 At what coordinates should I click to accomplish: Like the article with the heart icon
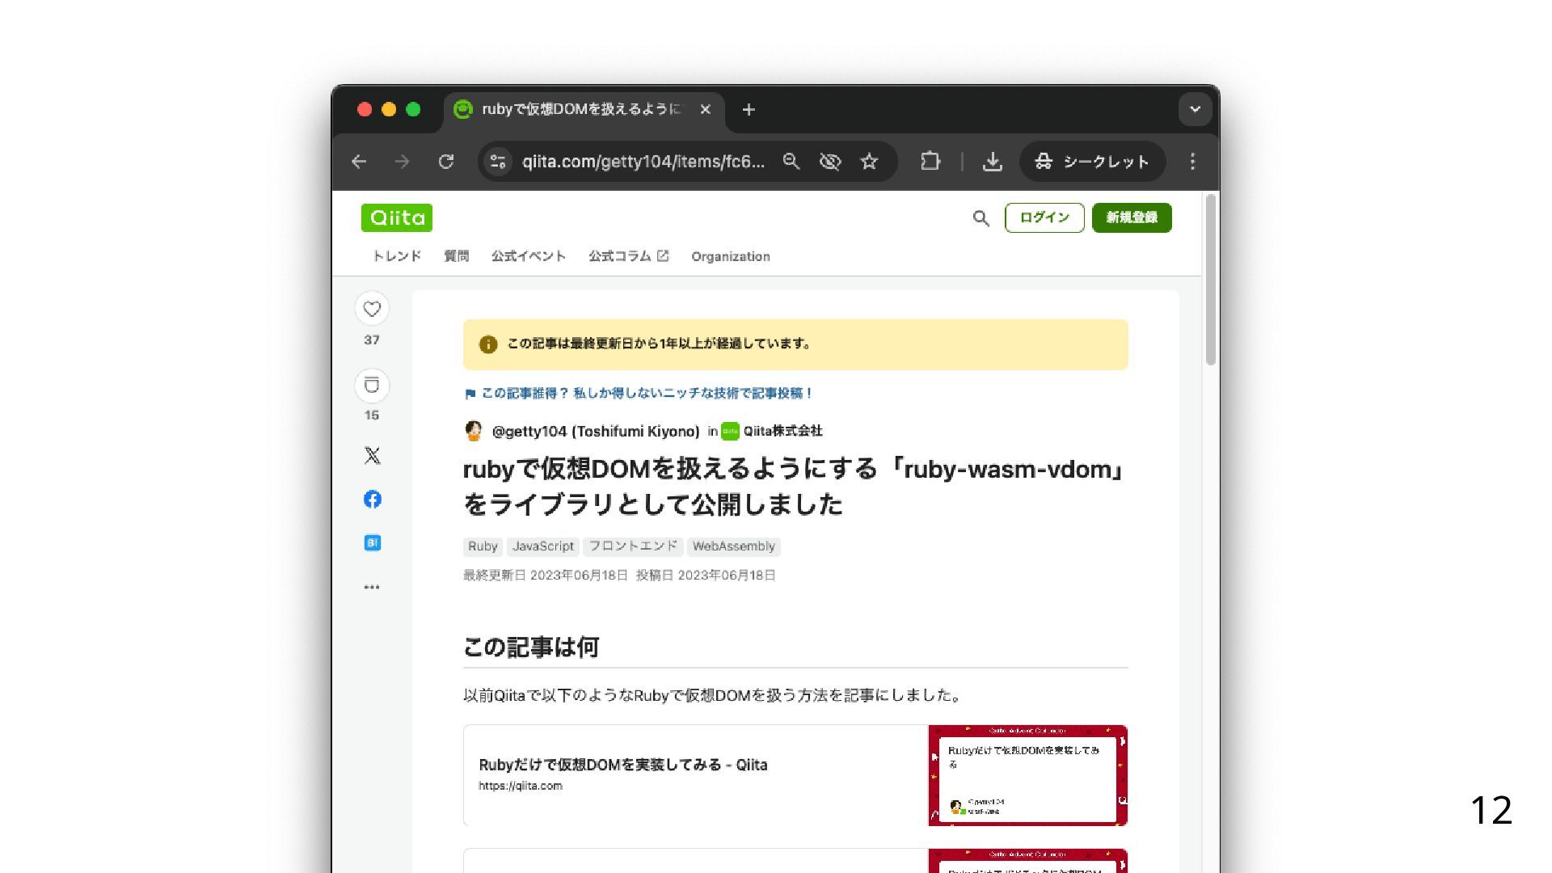click(x=372, y=309)
